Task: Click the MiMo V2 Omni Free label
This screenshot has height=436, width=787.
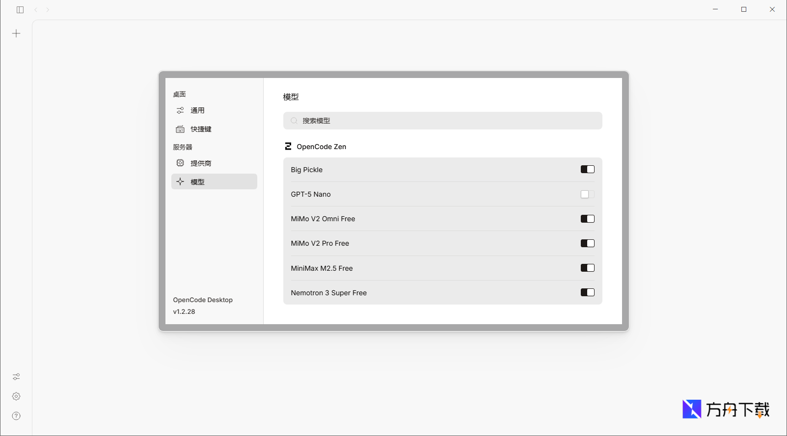Action: point(323,219)
